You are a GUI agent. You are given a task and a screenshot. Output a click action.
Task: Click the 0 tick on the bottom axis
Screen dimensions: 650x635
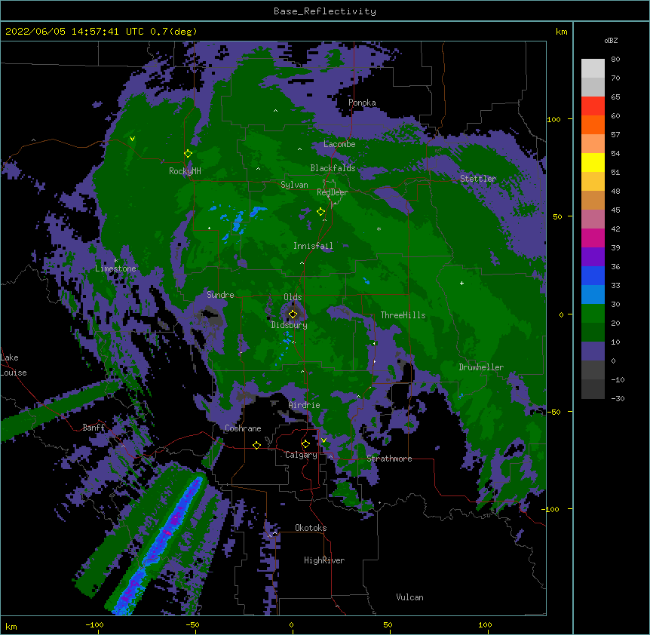tap(291, 624)
